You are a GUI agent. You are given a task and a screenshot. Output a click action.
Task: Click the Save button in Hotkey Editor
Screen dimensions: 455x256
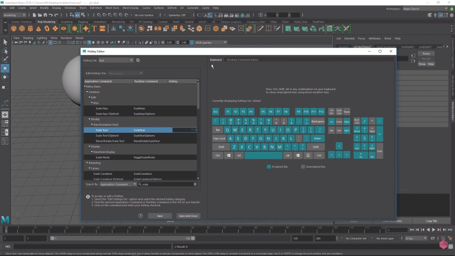pyautogui.click(x=160, y=216)
